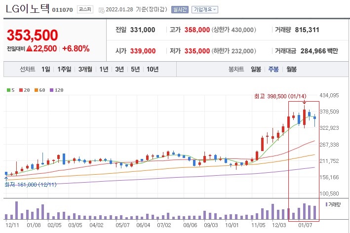
Task: Click the +6.80% change rate
Action: pos(76,48)
